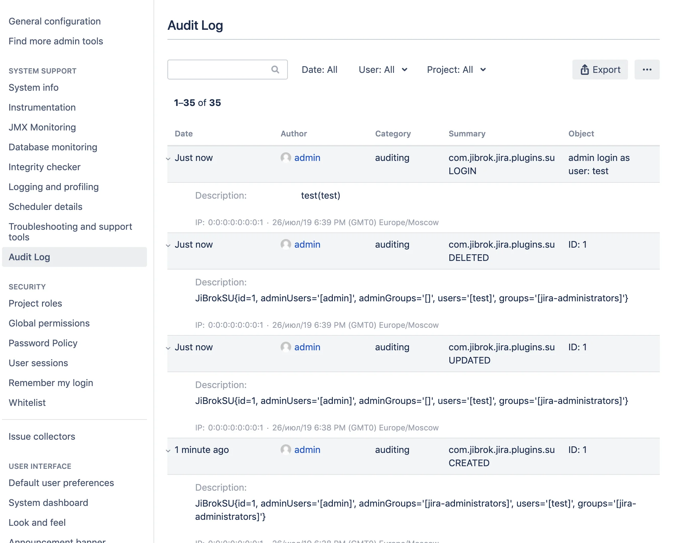Open the Project: All dropdown

click(x=456, y=70)
